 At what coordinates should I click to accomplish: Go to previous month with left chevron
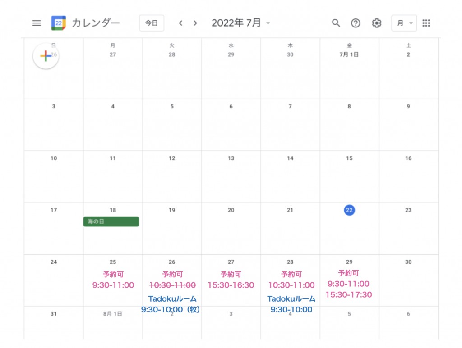(x=180, y=23)
